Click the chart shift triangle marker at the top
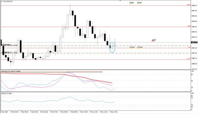 tap(120, 1)
